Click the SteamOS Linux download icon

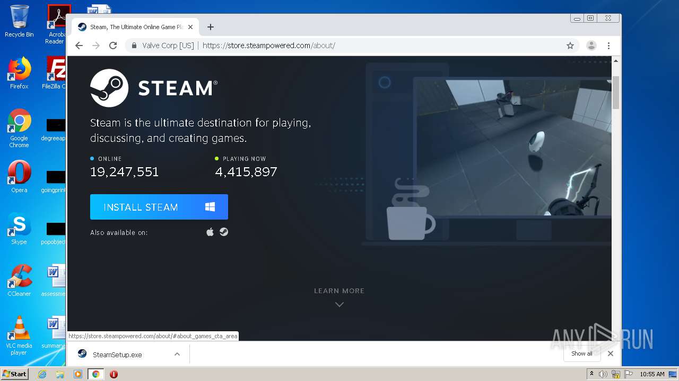click(224, 232)
